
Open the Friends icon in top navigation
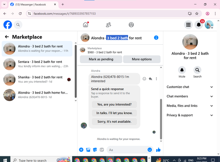pyautogui.click(x=108, y=25)
